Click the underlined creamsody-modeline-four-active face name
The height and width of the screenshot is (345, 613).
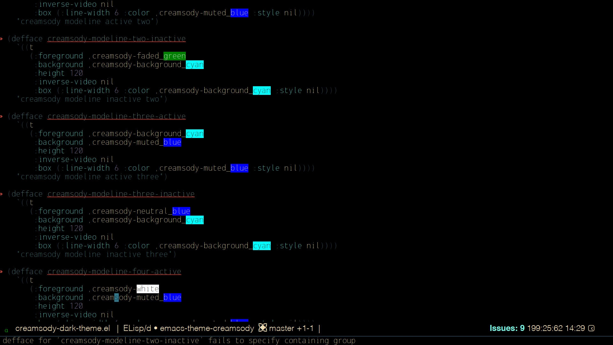click(114, 272)
